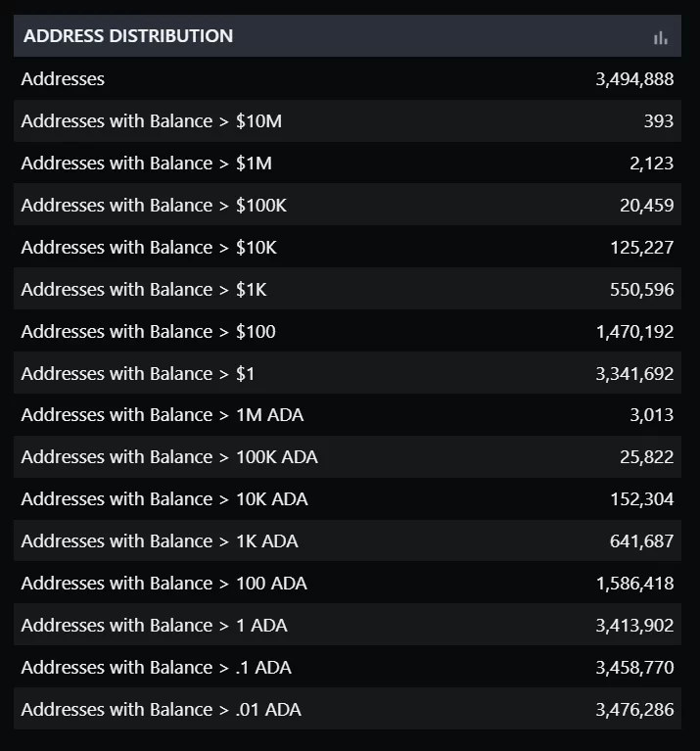Click Addresses with Balance > $1 label

(x=138, y=374)
